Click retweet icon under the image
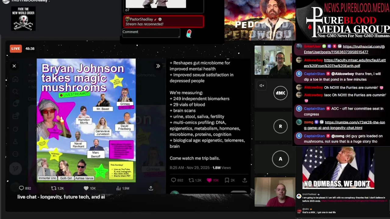390x219 pixels. tap(53, 188)
